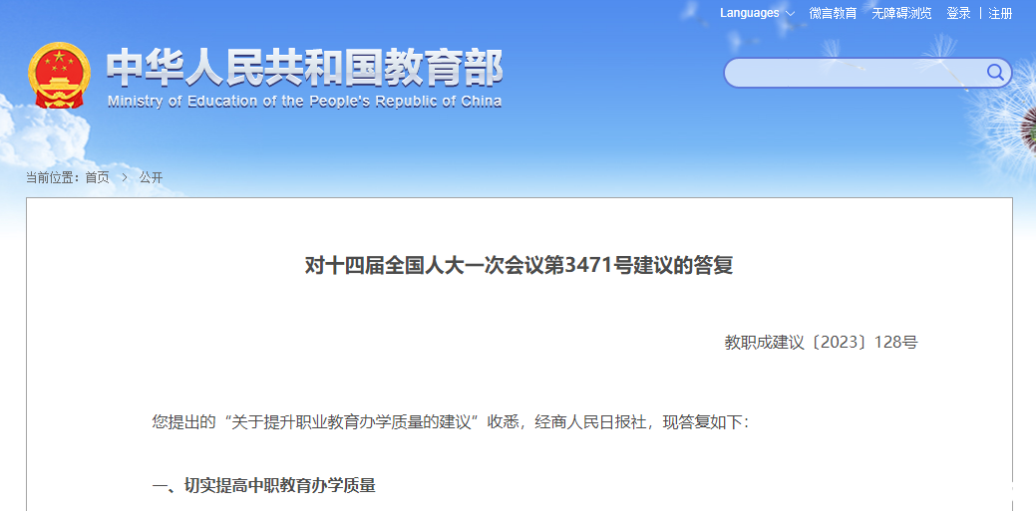
Task: Open 公开 in the breadcrumb
Action: 151,177
